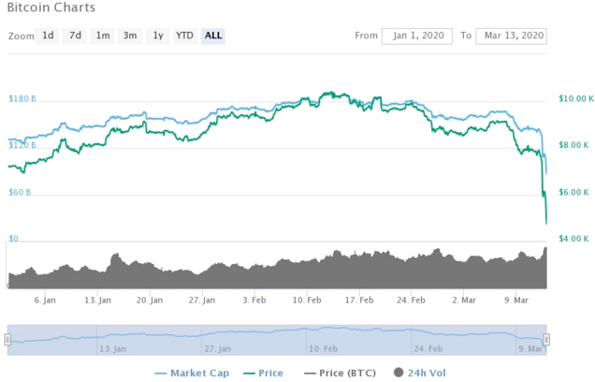The image size is (595, 382).
Task: Click the main chart's 24. Feb x-axis label
Action: point(411,300)
